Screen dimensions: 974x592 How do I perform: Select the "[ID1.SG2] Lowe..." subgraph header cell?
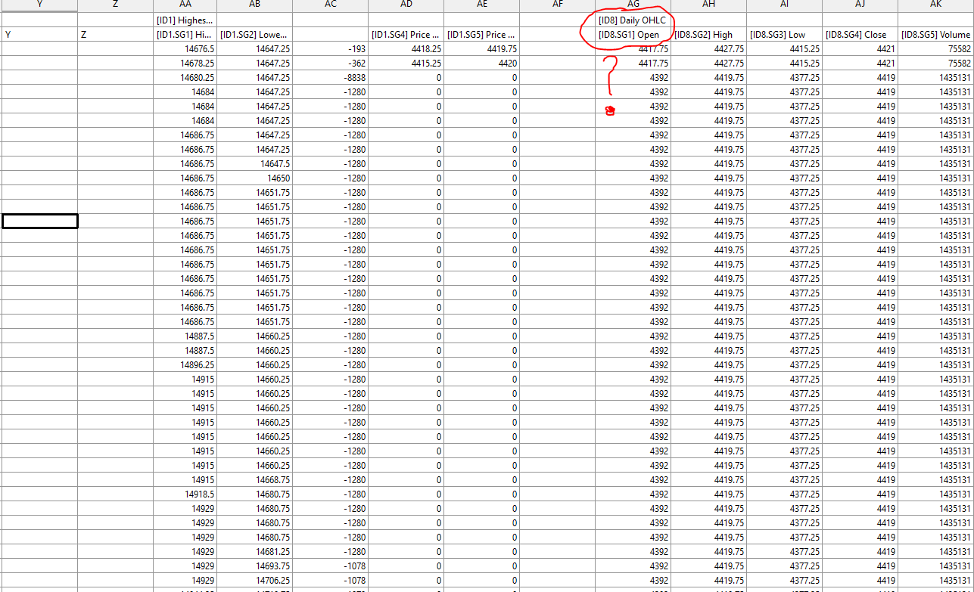click(x=254, y=35)
